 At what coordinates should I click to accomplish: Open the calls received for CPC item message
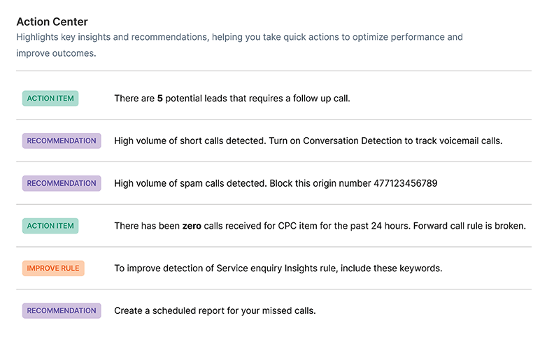(x=280, y=226)
